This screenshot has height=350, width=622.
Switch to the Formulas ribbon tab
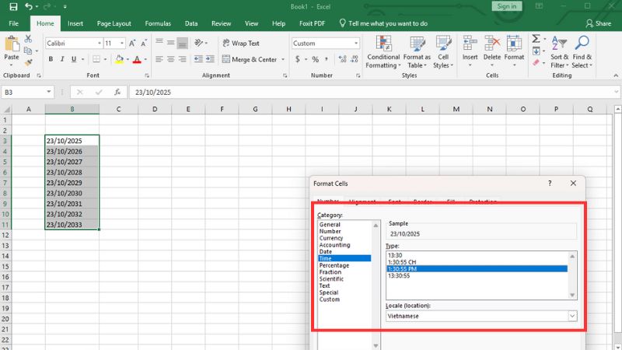point(158,23)
